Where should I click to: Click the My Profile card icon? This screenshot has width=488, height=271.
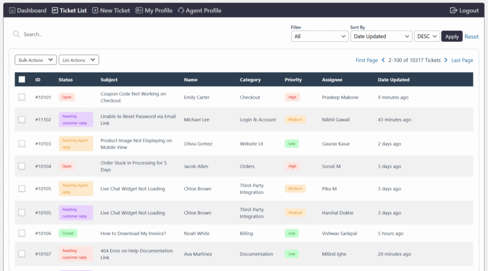coord(139,10)
